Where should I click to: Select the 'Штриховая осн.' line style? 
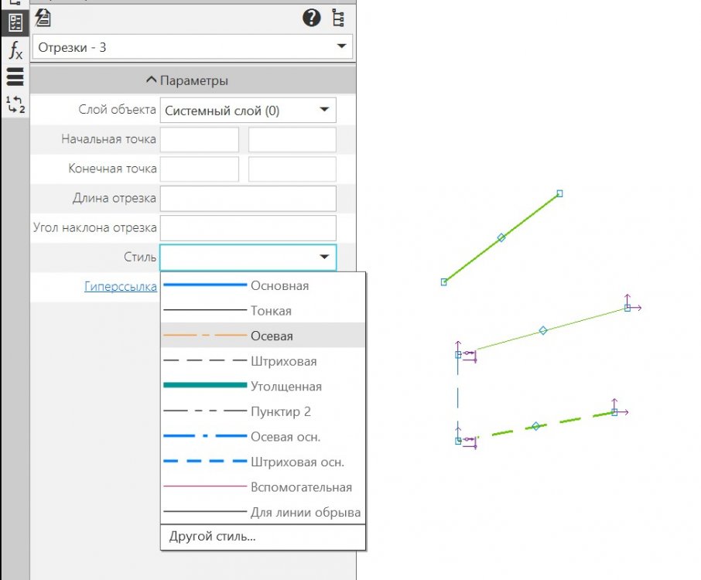pos(263,461)
